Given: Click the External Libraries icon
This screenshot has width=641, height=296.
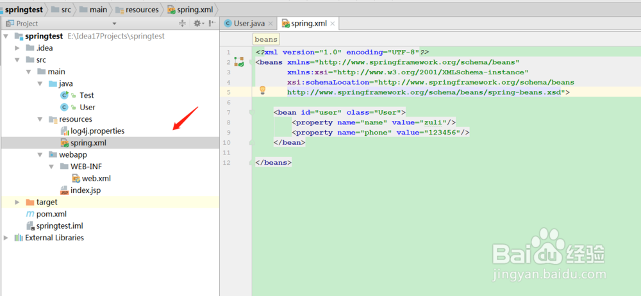Looking at the screenshot, I should tap(19, 238).
